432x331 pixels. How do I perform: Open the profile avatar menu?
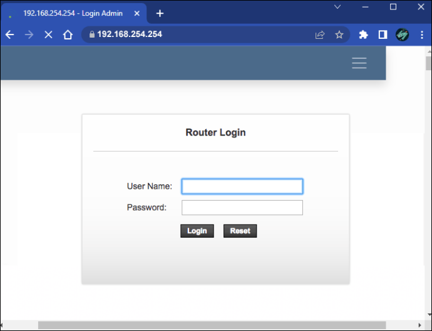402,34
